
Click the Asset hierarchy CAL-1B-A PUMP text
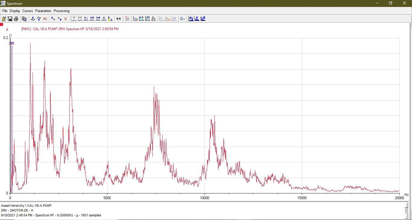(26, 206)
